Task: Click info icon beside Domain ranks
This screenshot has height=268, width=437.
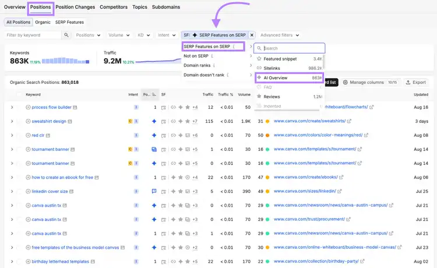Action: pos(214,65)
